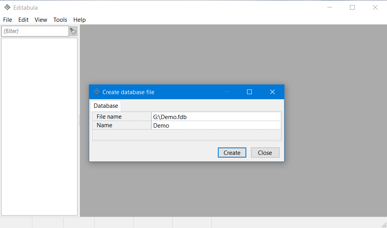The width and height of the screenshot is (387, 228).
Task: Click the File name field with G:\Demo.fdb
Action: [216, 117]
